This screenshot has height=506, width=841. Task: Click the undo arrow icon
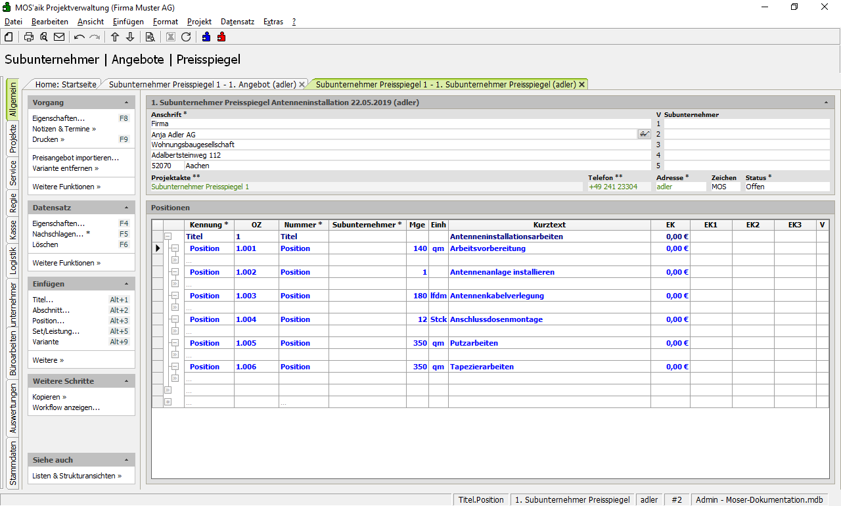tap(80, 37)
